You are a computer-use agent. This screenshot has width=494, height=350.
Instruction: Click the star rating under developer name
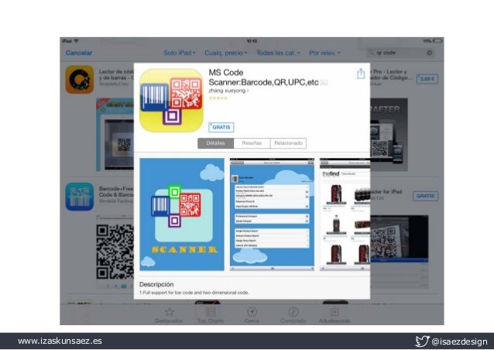click(x=218, y=98)
